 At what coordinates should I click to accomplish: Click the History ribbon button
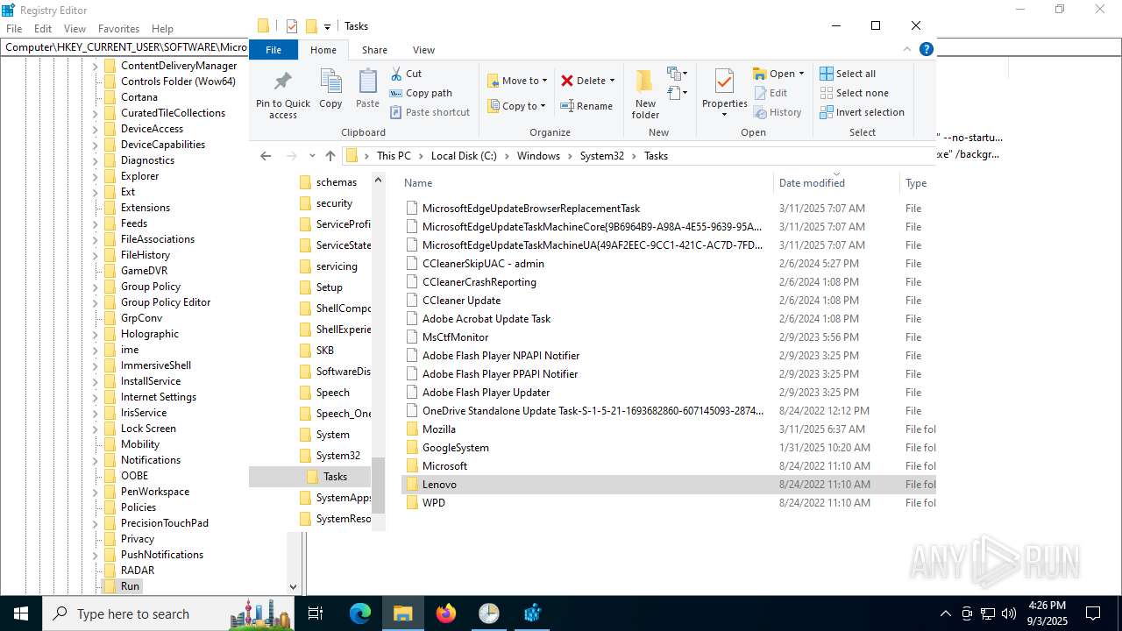[777, 112]
